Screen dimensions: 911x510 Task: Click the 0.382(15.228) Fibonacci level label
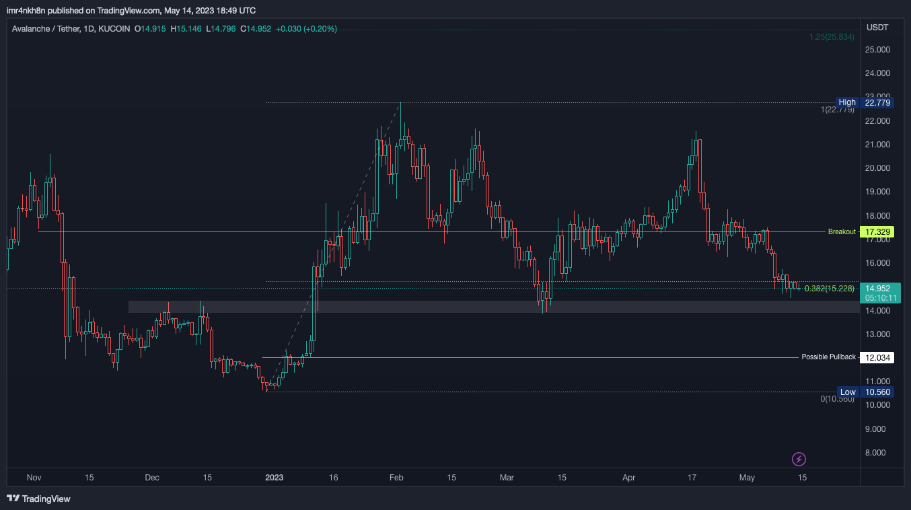tap(829, 289)
